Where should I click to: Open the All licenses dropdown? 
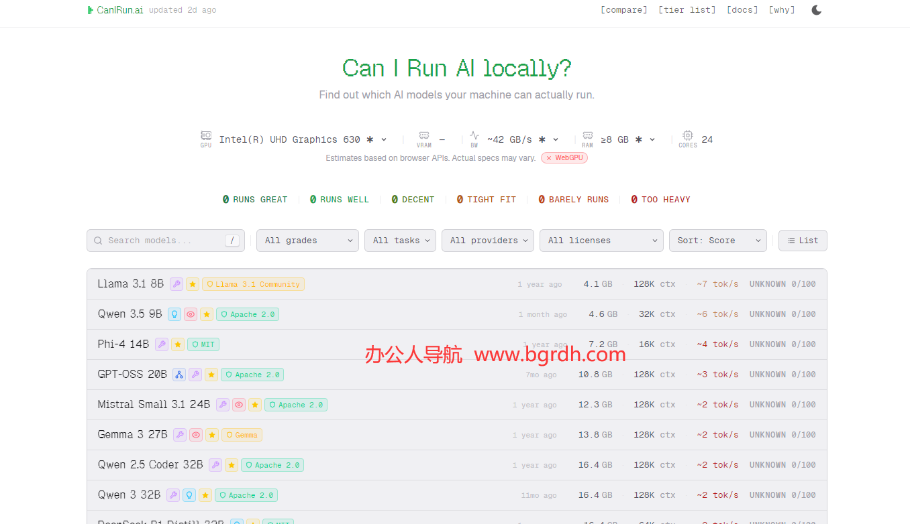pyautogui.click(x=602, y=241)
